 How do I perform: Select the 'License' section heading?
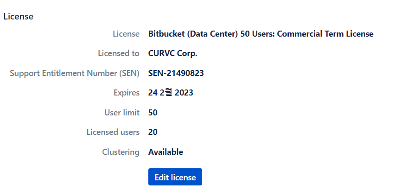19,16
